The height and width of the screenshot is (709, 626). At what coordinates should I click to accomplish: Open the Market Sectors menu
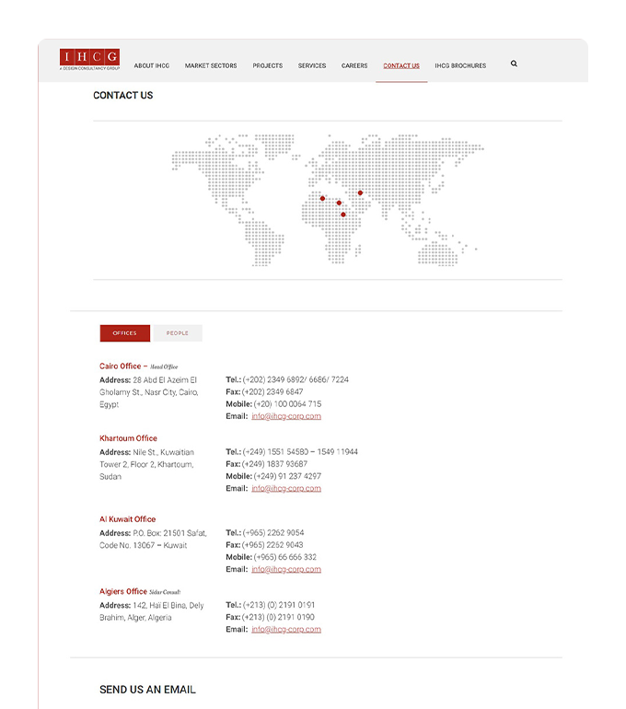point(211,65)
